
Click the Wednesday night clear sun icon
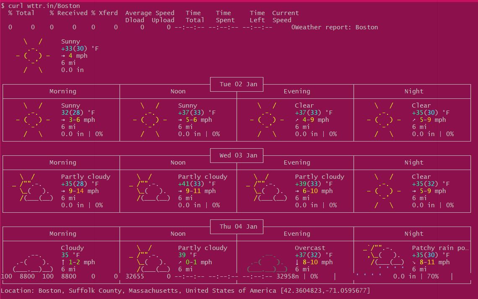[x=384, y=191]
